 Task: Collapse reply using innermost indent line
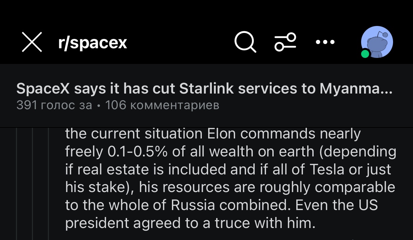tap(49, 183)
